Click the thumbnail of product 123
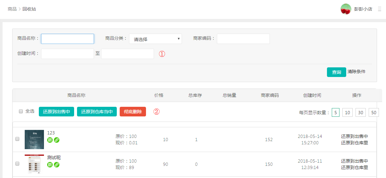The width and height of the screenshot is (386, 178). (x=34, y=140)
